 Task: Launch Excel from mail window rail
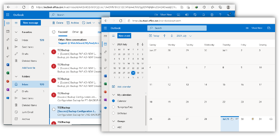click(x=8, y=73)
